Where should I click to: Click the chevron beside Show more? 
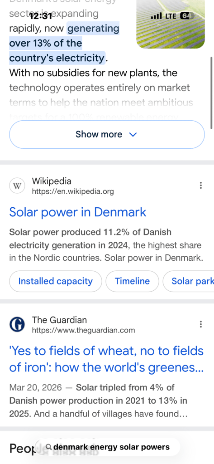pos(133,135)
